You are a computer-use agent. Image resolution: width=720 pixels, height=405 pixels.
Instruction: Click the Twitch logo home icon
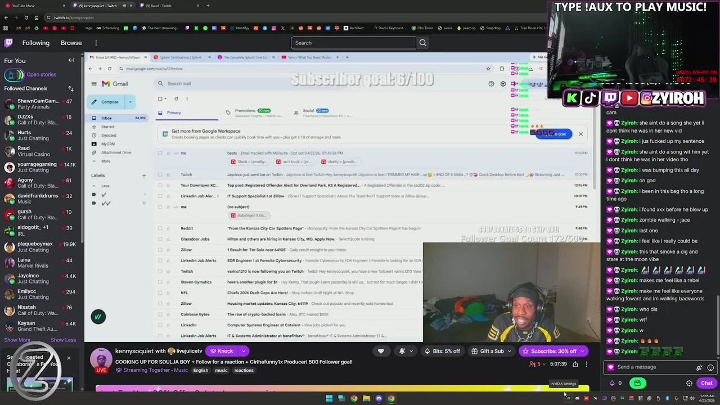coord(8,43)
